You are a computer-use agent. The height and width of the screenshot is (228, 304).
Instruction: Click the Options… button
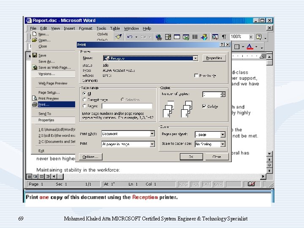[90, 157]
